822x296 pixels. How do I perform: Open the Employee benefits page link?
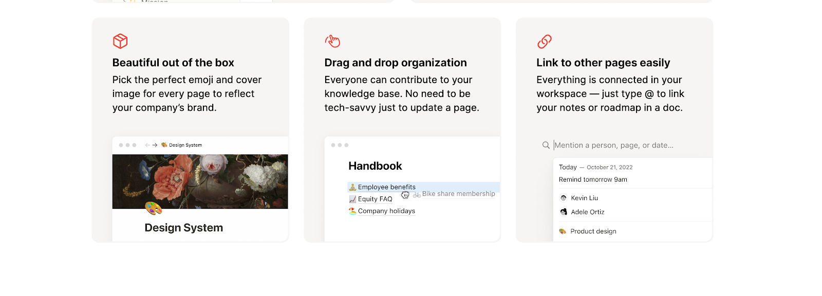click(x=387, y=187)
